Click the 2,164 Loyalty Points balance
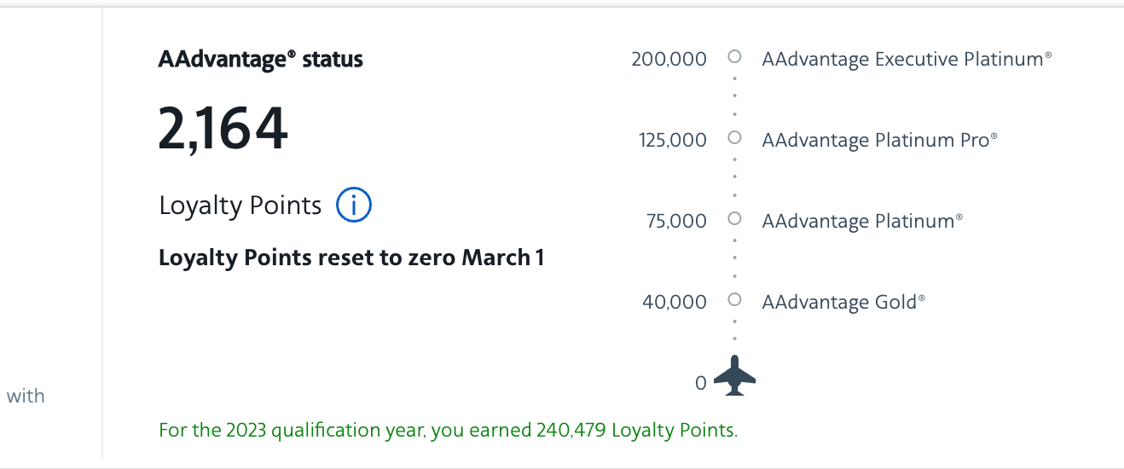1124x469 pixels. [223, 129]
